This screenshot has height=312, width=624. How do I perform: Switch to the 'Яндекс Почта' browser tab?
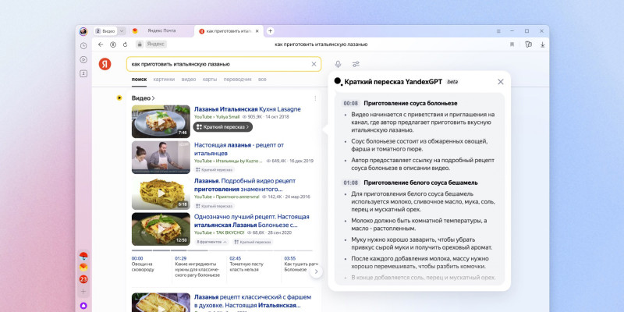pos(158,30)
